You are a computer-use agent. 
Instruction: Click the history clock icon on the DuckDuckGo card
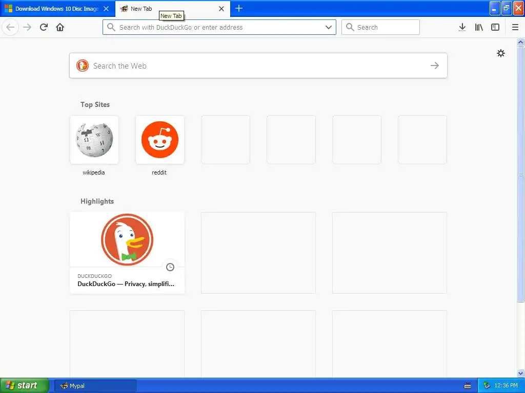(x=170, y=267)
